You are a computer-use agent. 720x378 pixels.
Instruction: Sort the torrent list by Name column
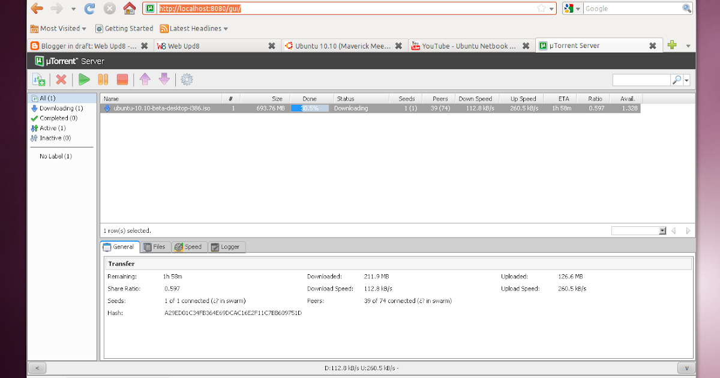tap(161, 98)
